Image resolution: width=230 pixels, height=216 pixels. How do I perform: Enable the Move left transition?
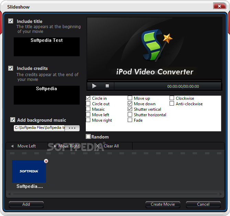coord(88,115)
